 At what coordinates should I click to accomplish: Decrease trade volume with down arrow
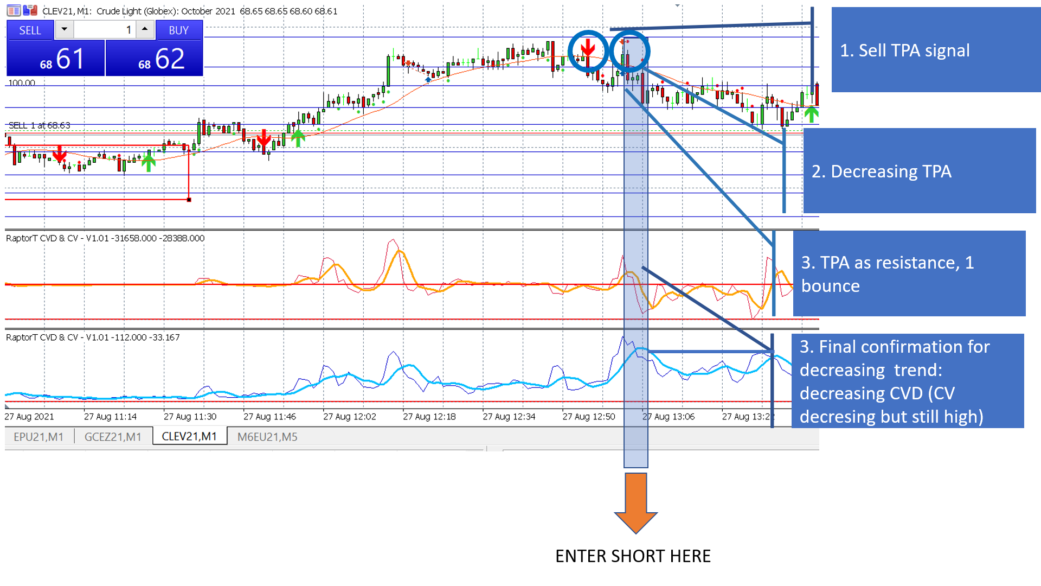pos(65,29)
